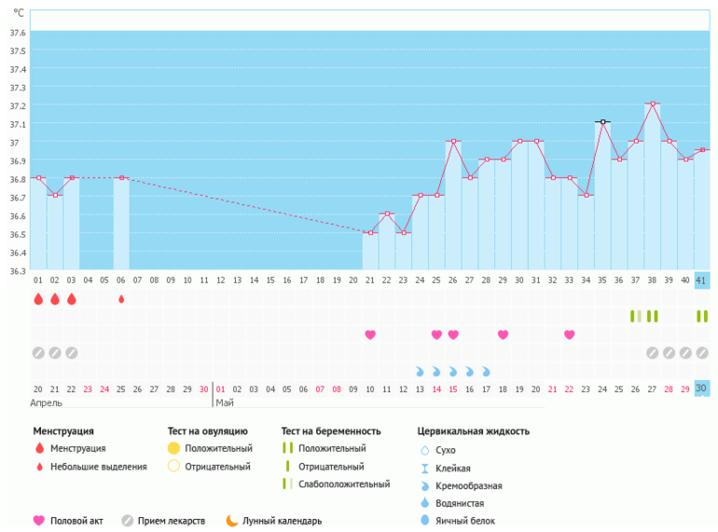
Task: Click the small spotting drop on day 06
Action: coord(121,300)
